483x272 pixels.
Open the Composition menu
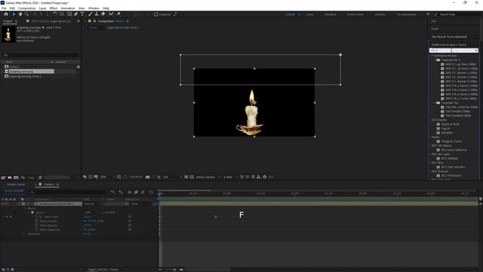[27, 8]
